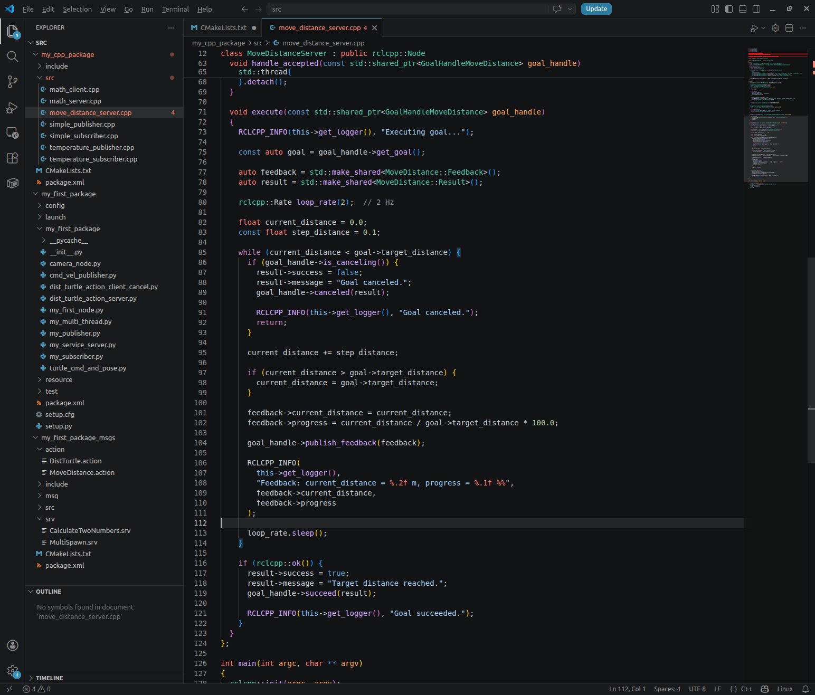Close the move_distance_server.cpp tab
The image size is (815, 695).
coord(374,28)
